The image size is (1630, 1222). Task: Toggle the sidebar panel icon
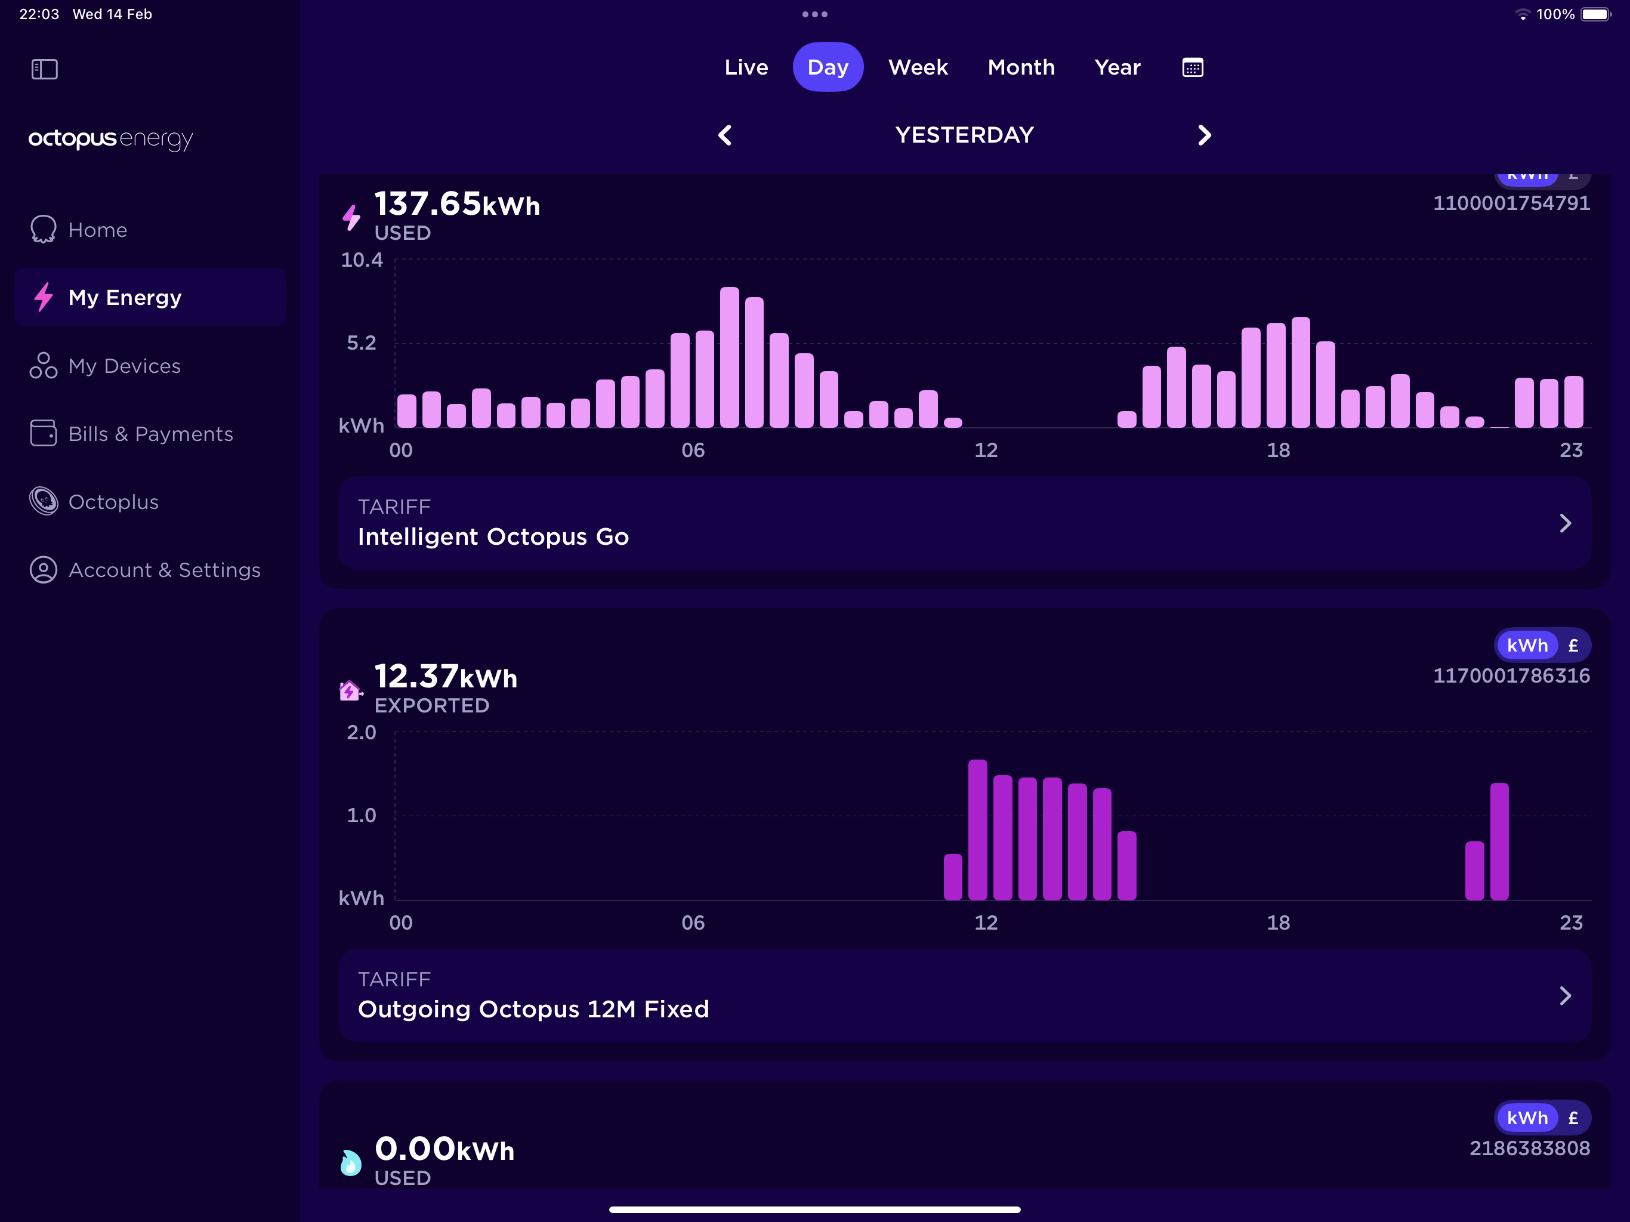pos(44,69)
